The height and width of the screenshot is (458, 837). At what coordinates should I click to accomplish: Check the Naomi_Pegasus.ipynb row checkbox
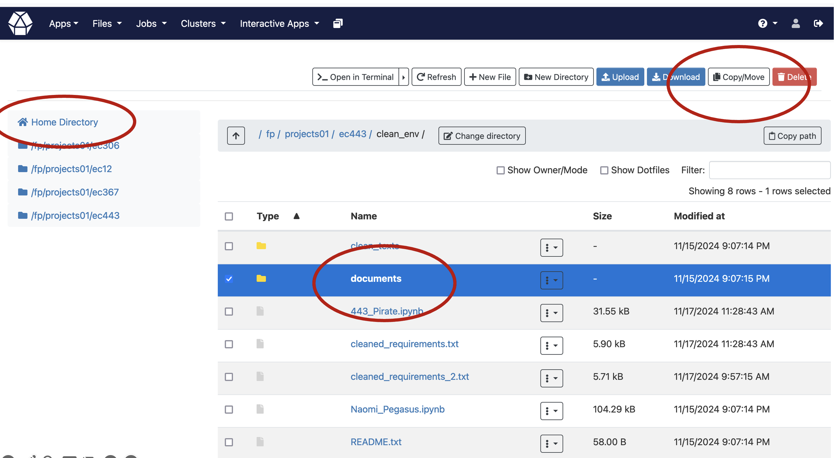tap(229, 410)
